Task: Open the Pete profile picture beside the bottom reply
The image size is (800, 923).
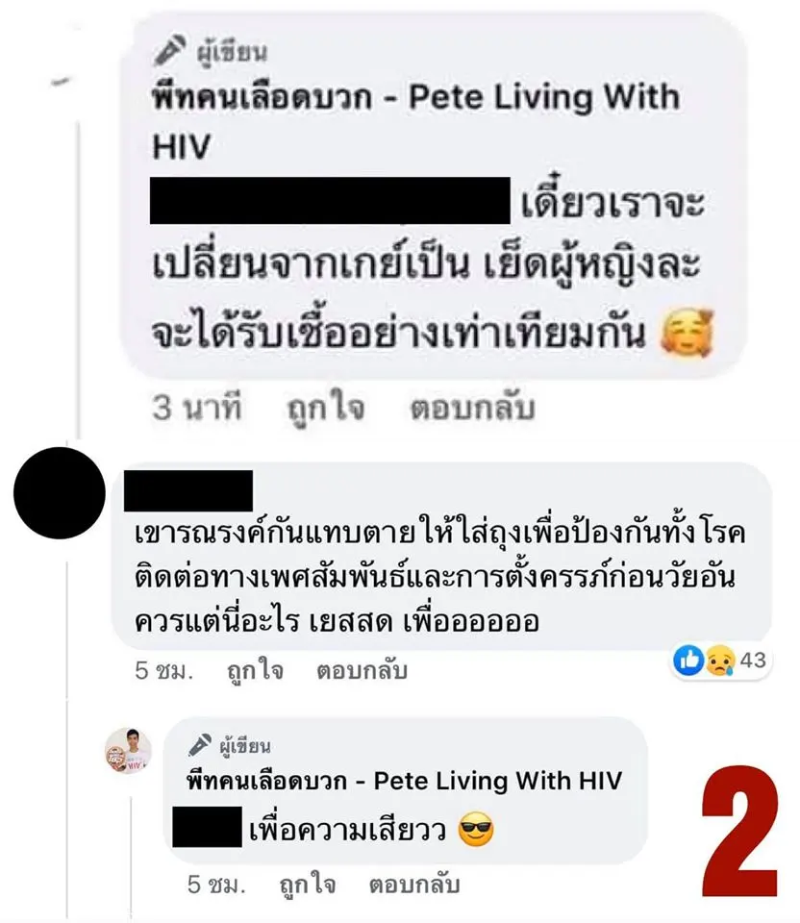Action: click(x=128, y=751)
